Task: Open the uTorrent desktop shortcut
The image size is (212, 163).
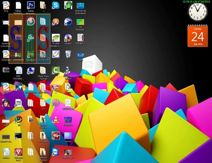Action: pyautogui.click(x=68, y=5)
